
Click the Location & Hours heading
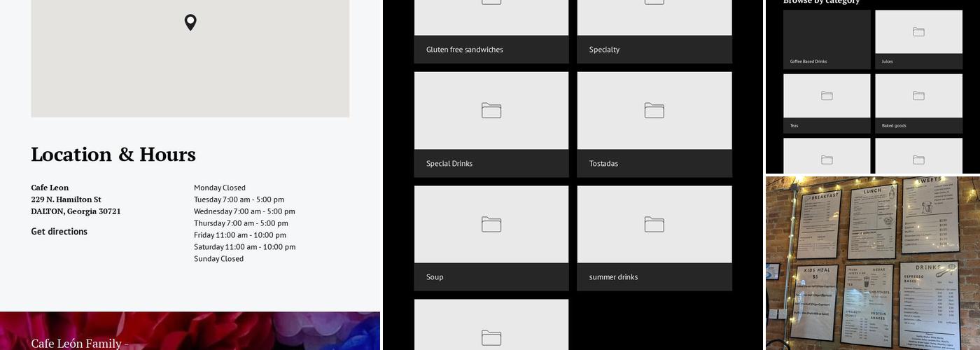(x=113, y=154)
